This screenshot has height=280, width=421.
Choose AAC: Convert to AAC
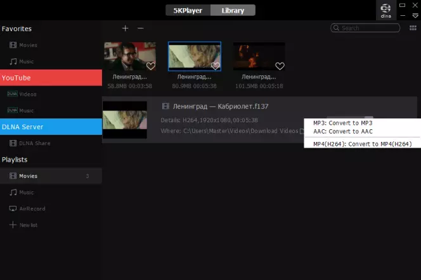(343, 131)
